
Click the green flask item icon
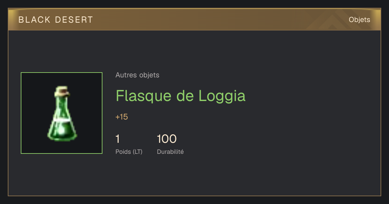point(62,113)
